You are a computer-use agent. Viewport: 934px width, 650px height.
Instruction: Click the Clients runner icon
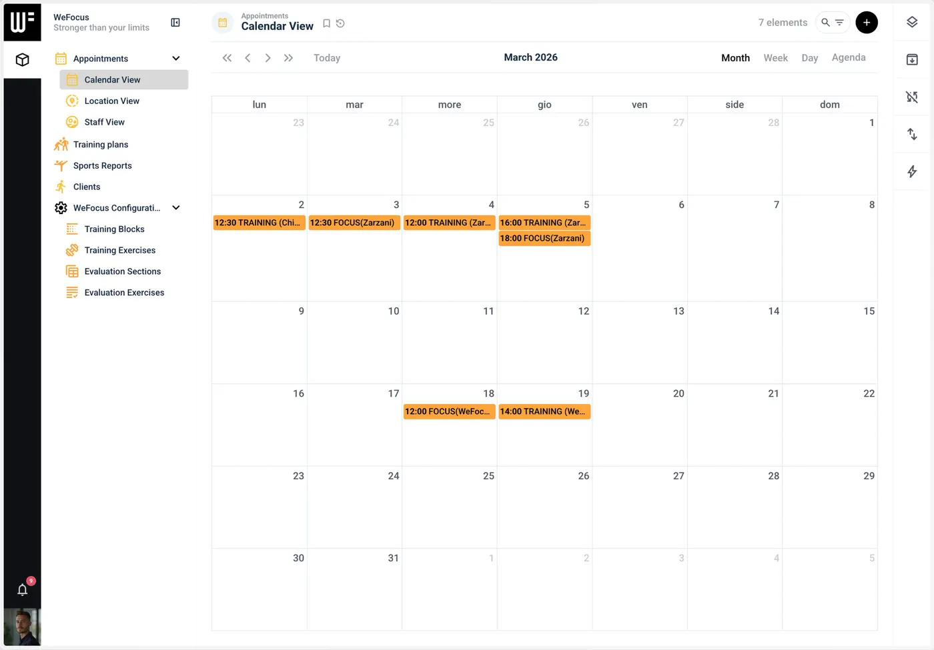pos(61,187)
